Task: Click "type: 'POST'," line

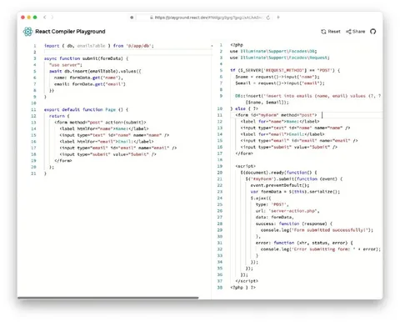Action: 272,204
